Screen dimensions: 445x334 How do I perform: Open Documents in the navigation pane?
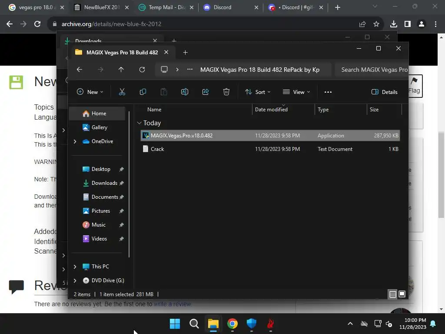tap(97, 197)
